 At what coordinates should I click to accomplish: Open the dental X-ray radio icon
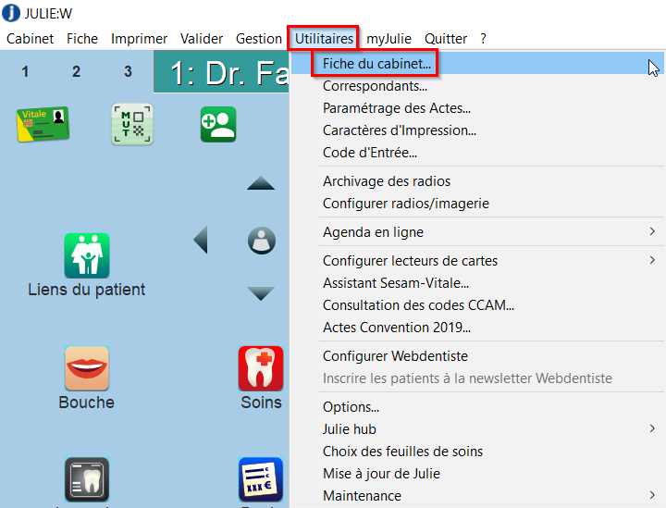pyautogui.click(x=87, y=479)
